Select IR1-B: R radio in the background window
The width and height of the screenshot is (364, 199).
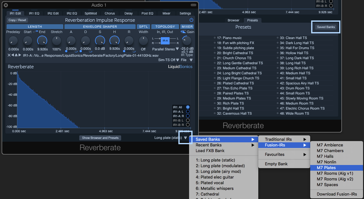(x=331, y=6)
